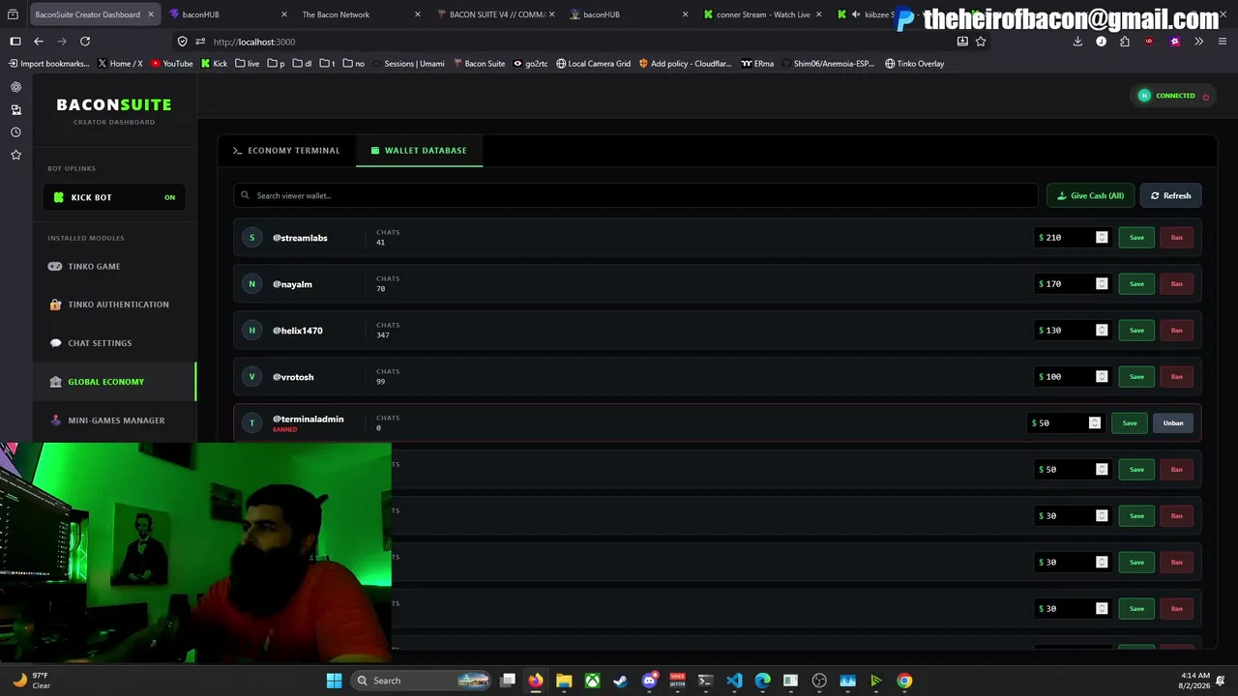Toggle the Kick Bot uplink ON switch
Viewport: 1238px width, 696px height.
click(169, 197)
